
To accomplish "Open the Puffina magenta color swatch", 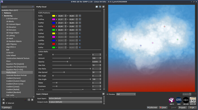I will 54,19.
